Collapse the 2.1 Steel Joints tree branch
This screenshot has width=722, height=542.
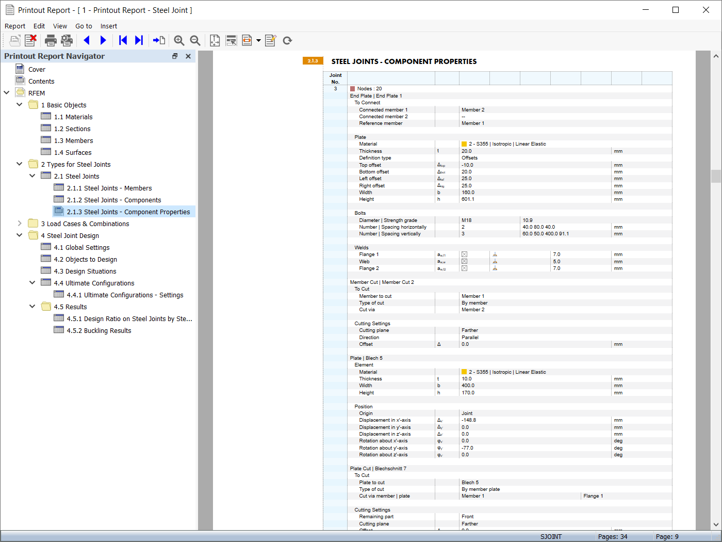pyautogui.click(x=32, y=176)
